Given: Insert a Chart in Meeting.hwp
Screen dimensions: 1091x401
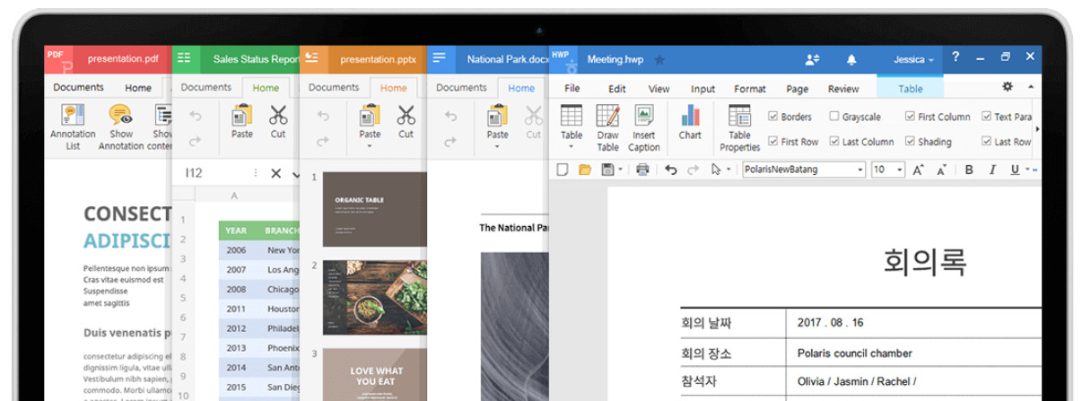Looking at the screenshot, I should pyautogui.click(x=690, y=122).
